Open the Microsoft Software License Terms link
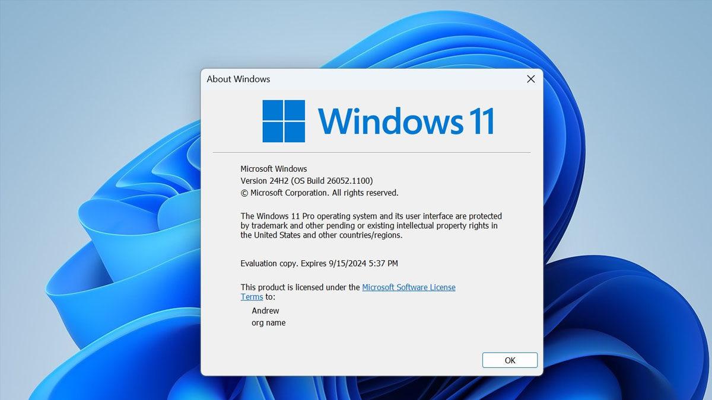Viewport: 712px width, 400px height. pos(408,287)
